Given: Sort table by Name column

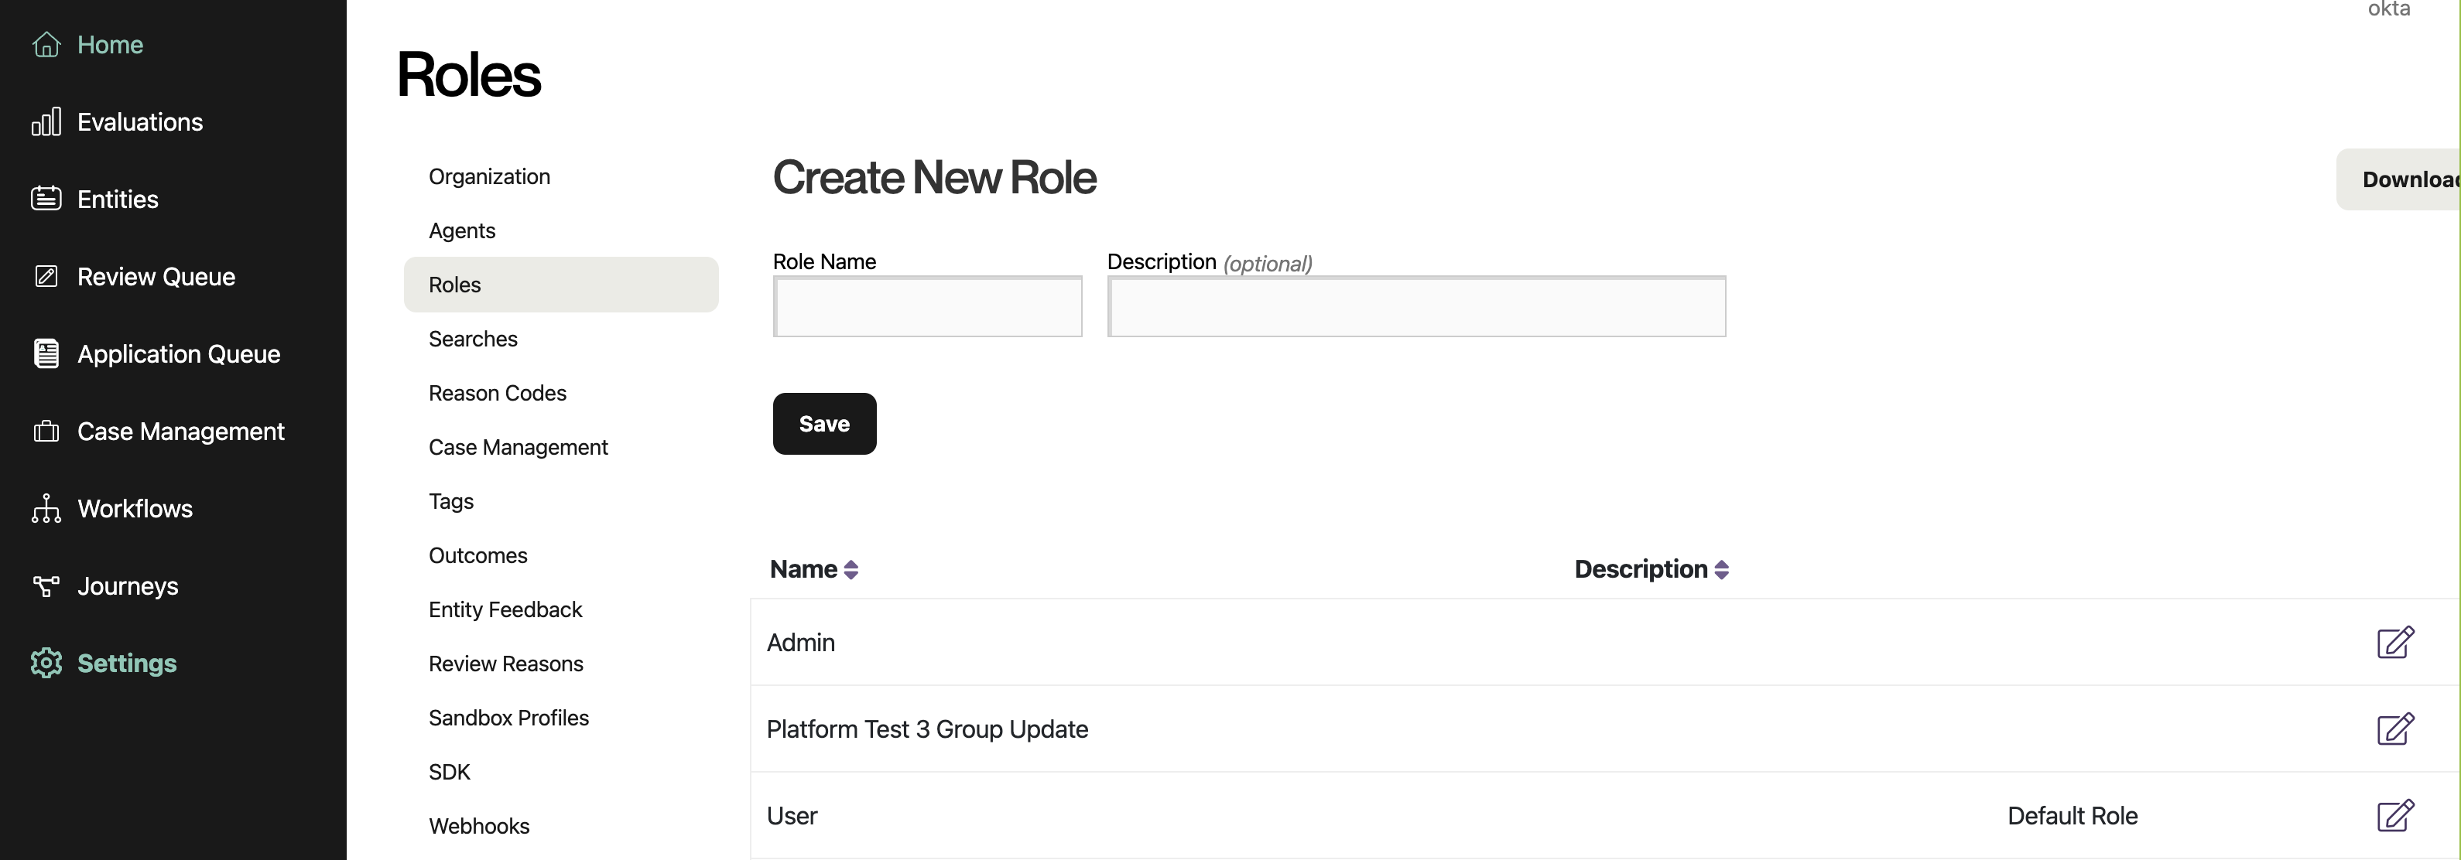Looking at the screenshot, I should click(x=851, y=570).
